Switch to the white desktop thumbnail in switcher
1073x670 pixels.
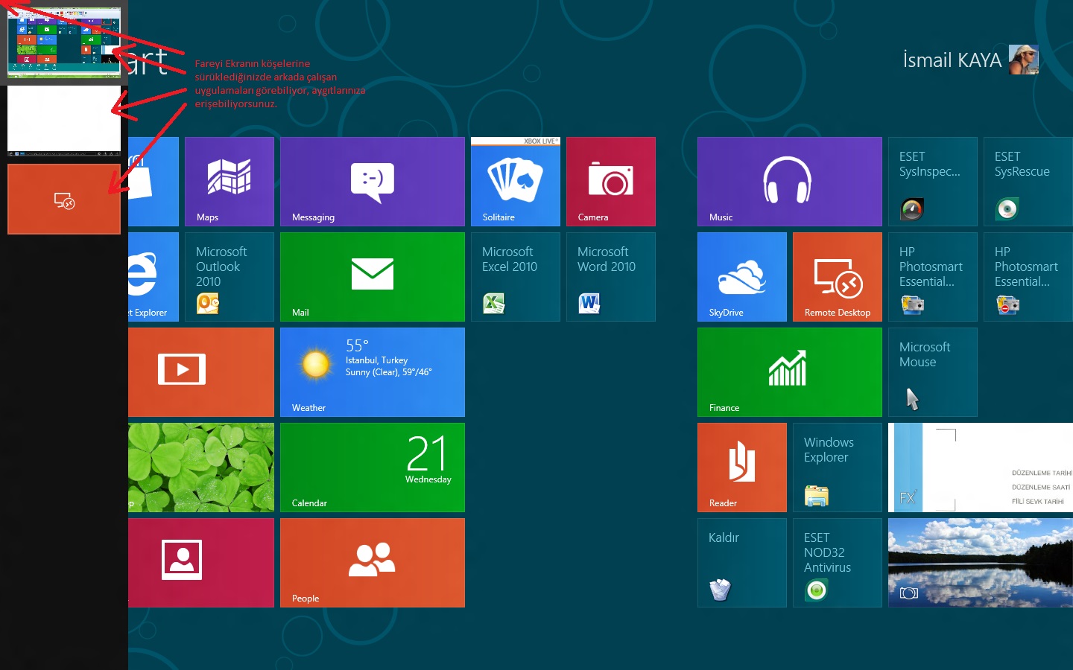64,121
